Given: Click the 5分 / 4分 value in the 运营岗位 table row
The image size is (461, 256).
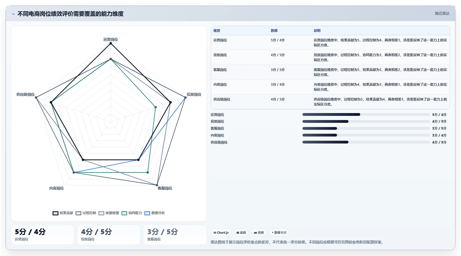Looking at the screenshot, I should tap(278, 40).
